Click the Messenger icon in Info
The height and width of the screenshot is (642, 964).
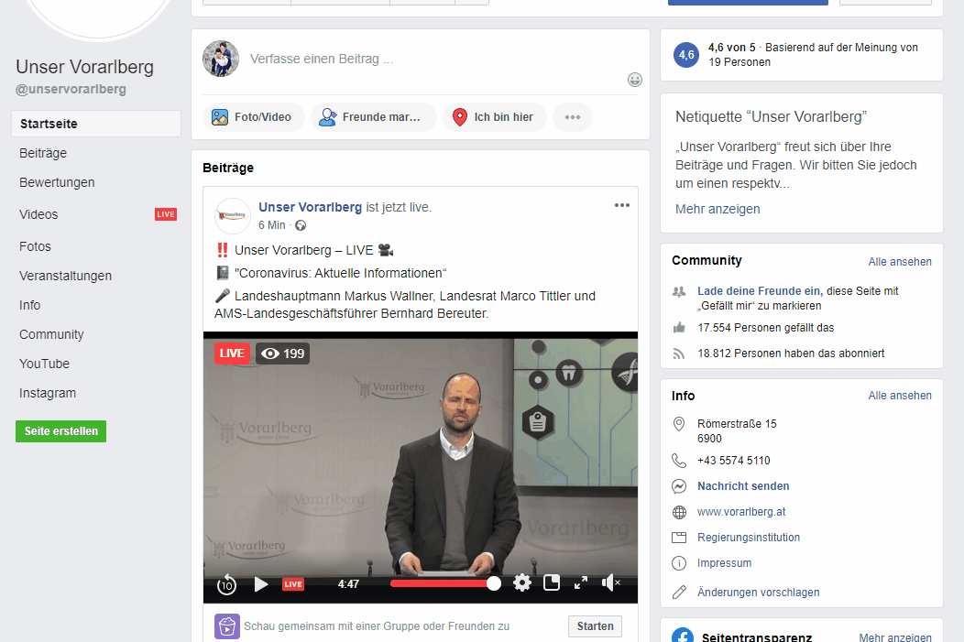tap(679, 486)
